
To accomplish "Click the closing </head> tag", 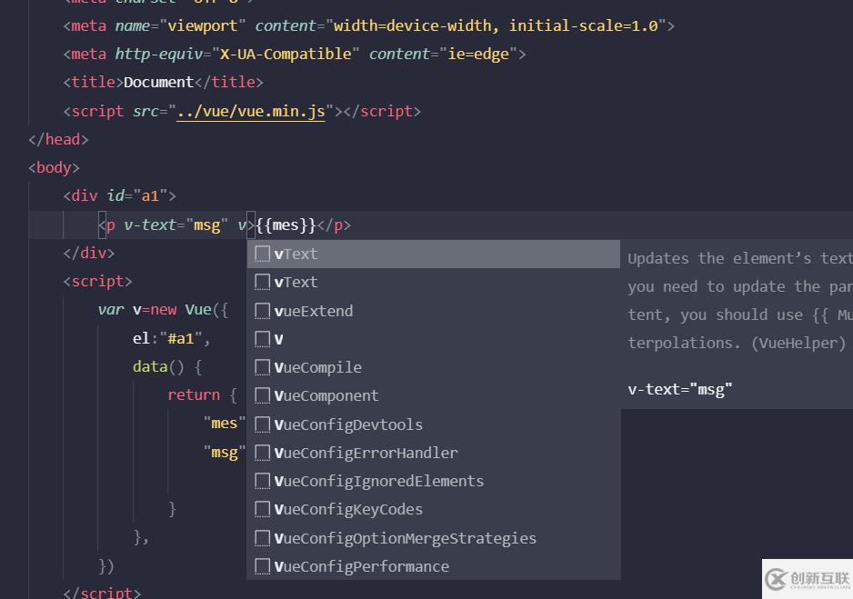I will click(x=58, y=140).
